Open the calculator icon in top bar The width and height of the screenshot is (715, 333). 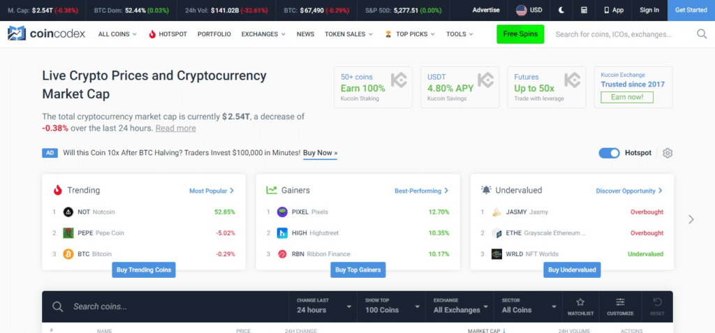584,10
